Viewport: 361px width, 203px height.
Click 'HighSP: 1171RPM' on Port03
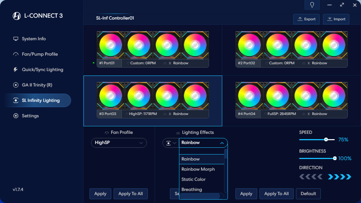pyautogui.click(x=143, y=114)
